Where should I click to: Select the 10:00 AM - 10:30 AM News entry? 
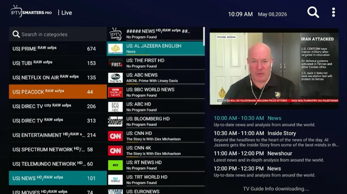(276, 121)
